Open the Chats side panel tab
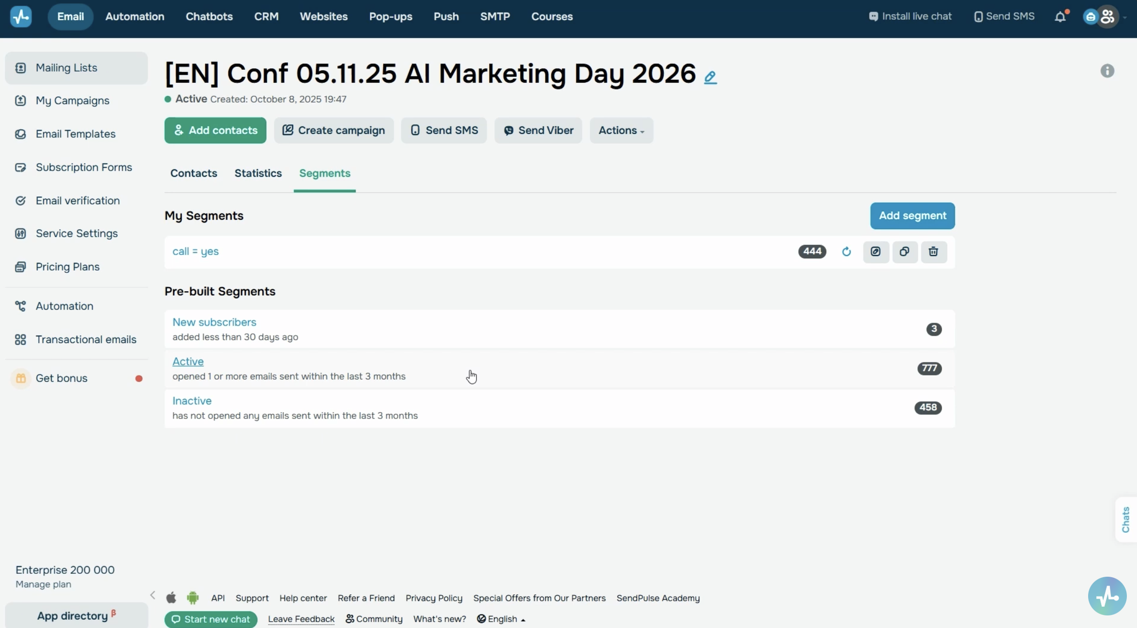Image resolution: width=1137 pixels, height=628 pixels. (x=1126, y=520)
